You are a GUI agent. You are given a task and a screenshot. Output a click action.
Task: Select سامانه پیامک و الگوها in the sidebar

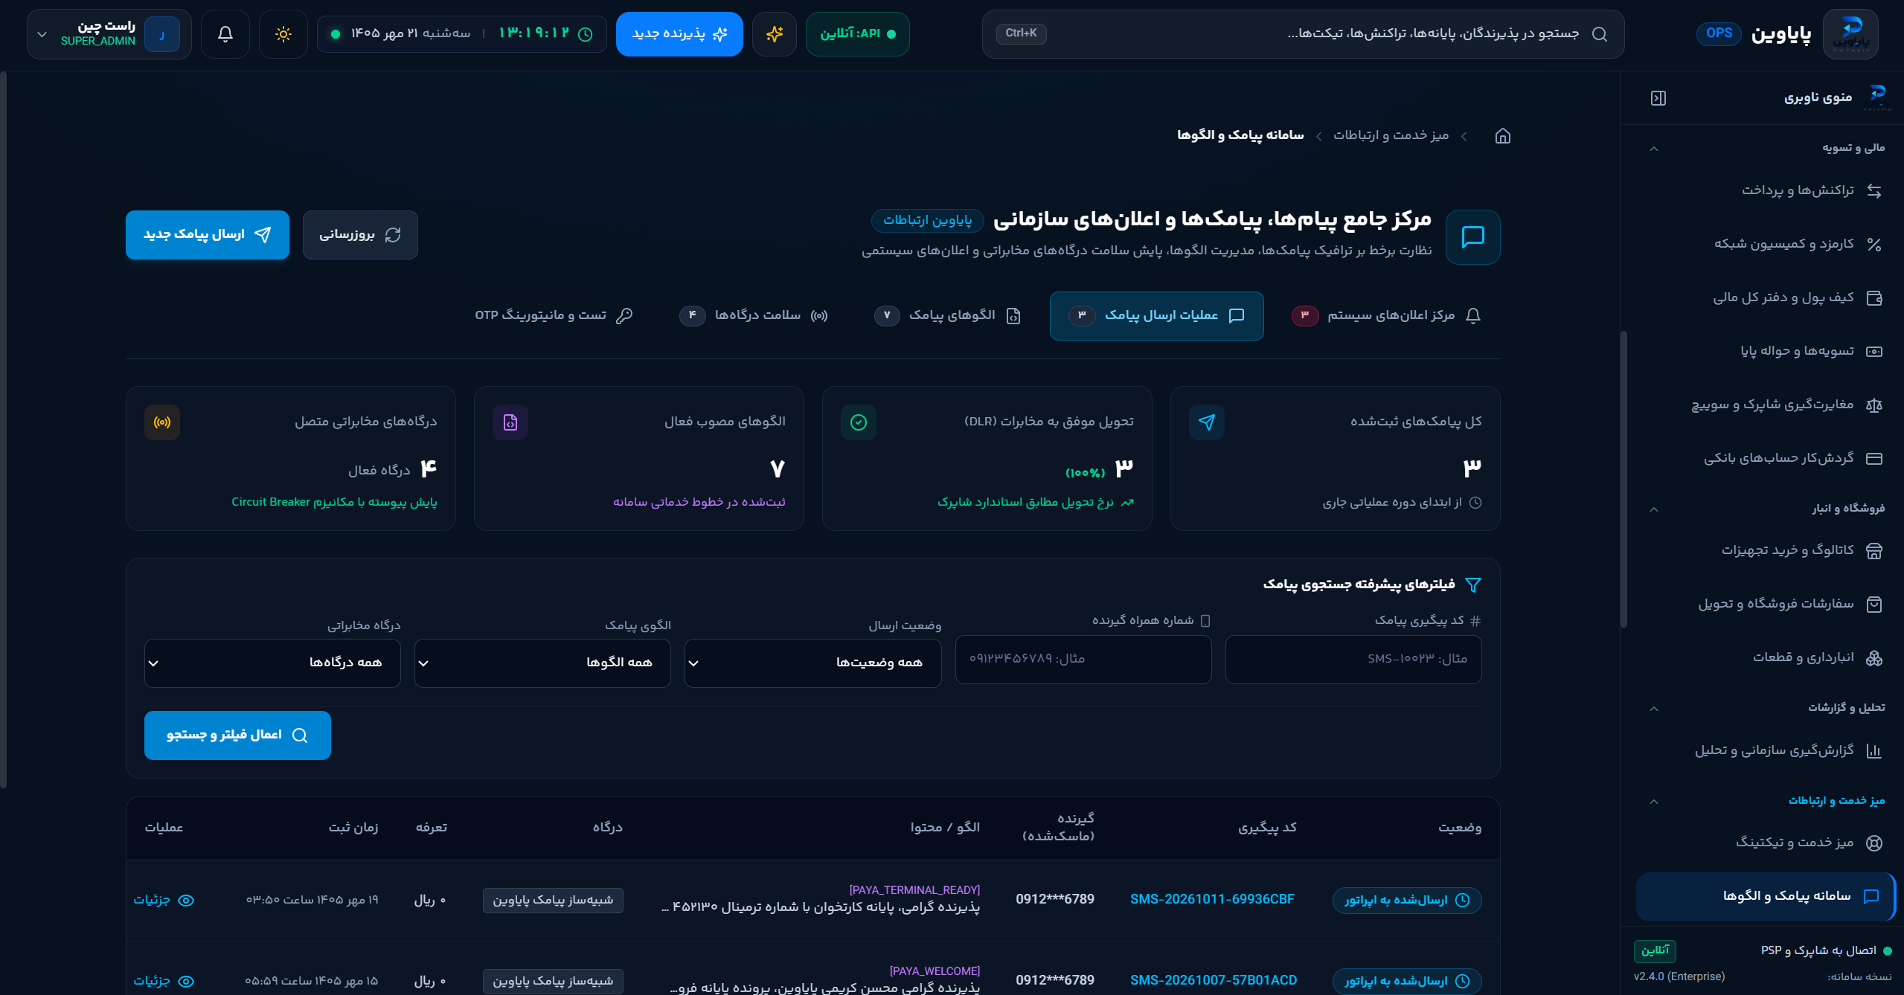1765,897
